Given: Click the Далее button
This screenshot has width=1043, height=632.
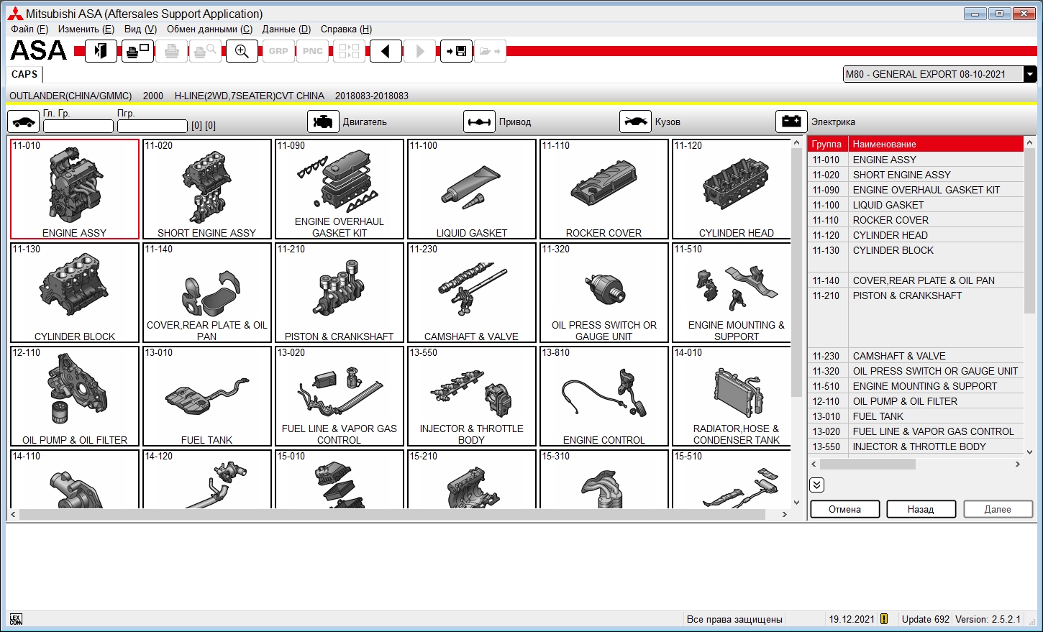Looking at the screenshot, I should pos(998,509).
